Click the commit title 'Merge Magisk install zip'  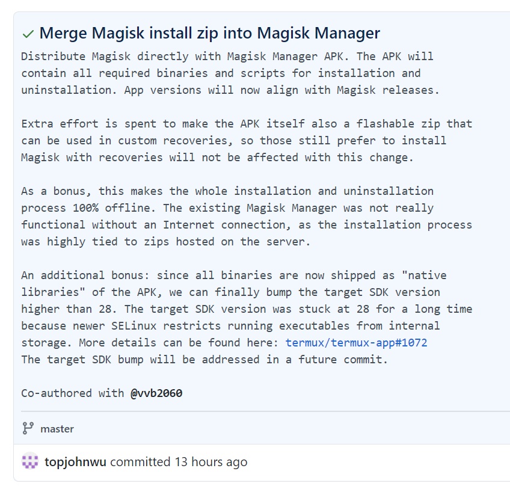(209, 33)
